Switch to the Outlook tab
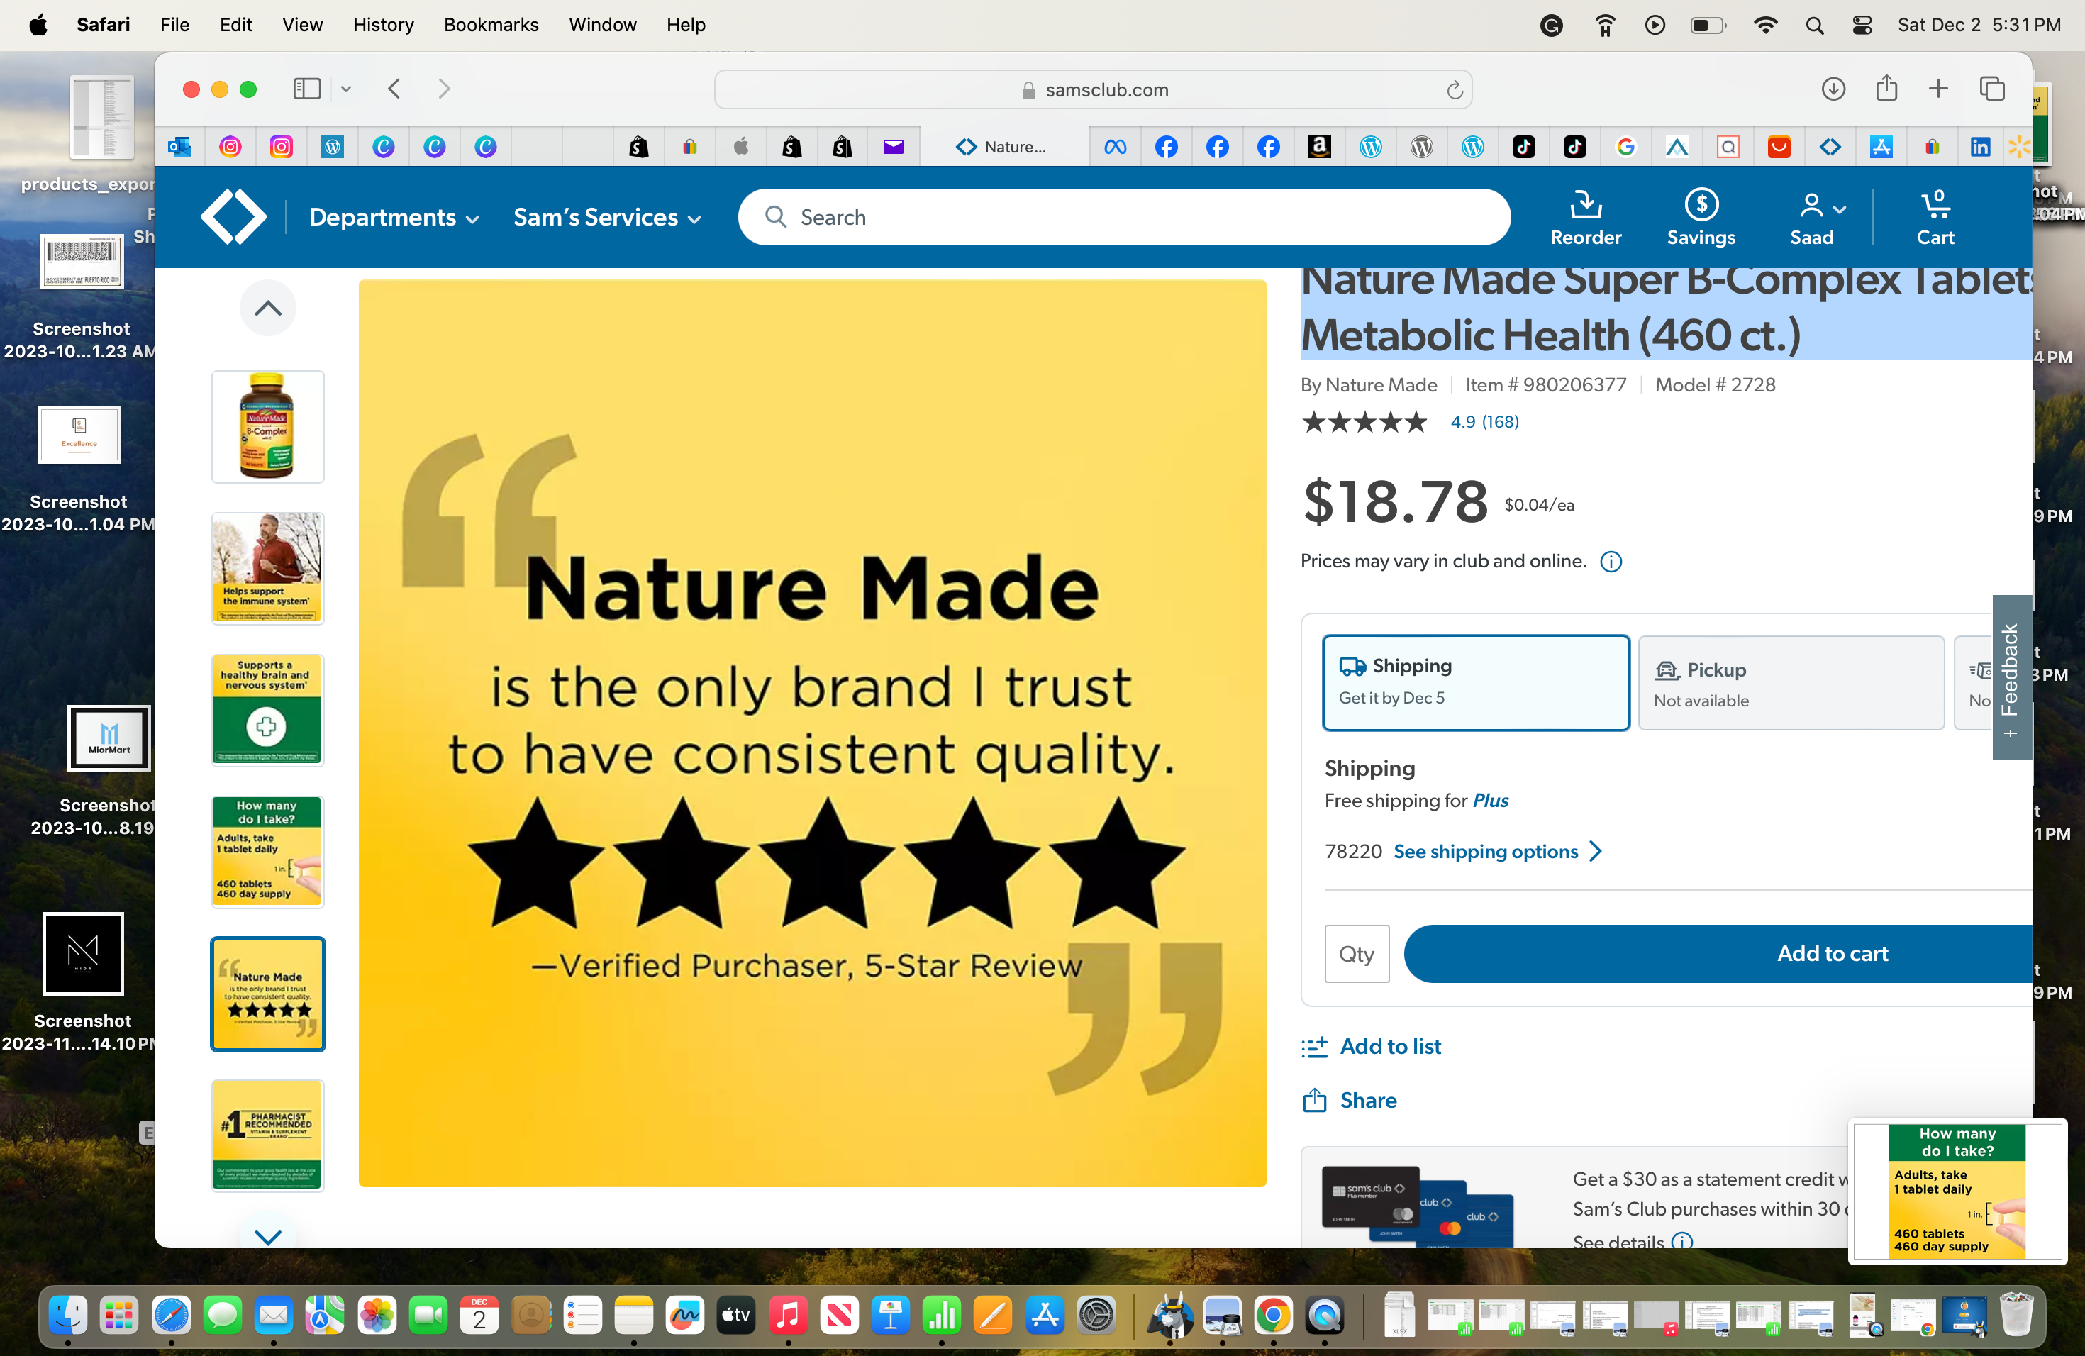2085x1356 pixels. click(x=179, y=146)
